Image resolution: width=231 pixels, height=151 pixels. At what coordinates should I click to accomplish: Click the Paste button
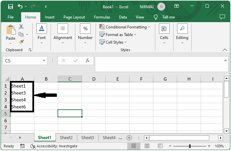pos(11,34)
